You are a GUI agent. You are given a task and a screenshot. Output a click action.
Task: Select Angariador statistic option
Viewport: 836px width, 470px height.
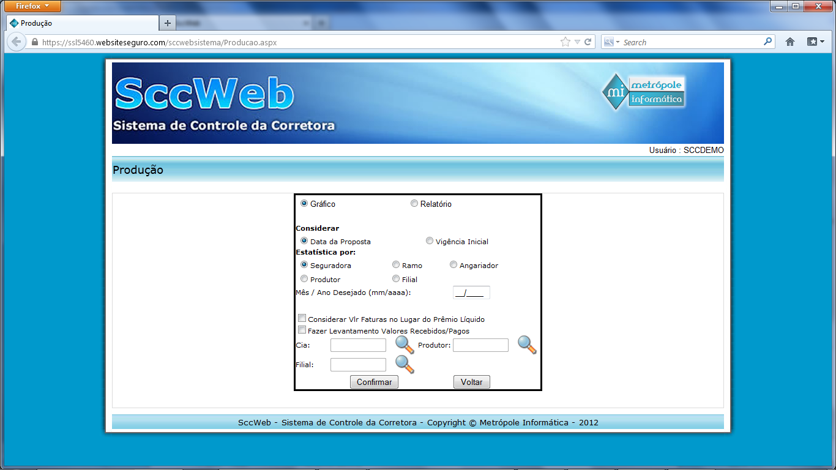tap(453, 265)
